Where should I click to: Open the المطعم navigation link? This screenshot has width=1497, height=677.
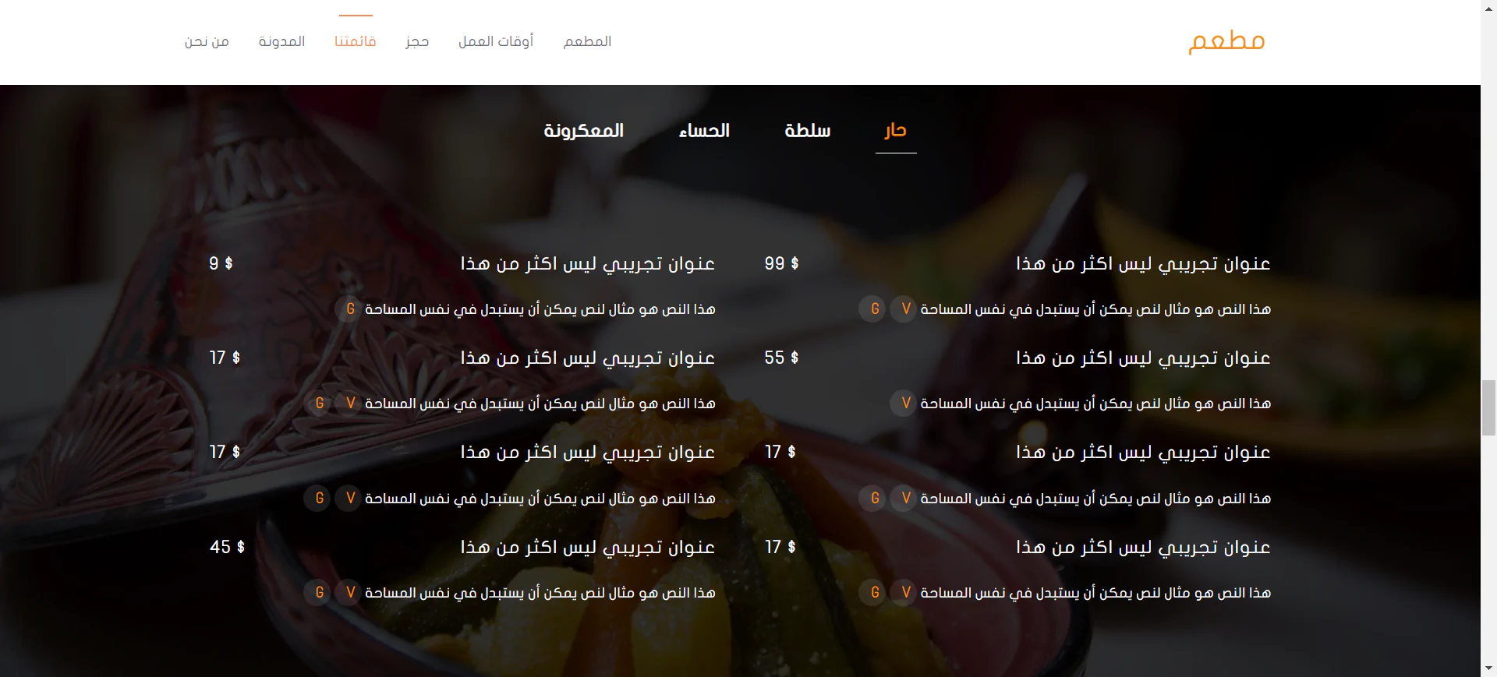[x=587, y=41]
